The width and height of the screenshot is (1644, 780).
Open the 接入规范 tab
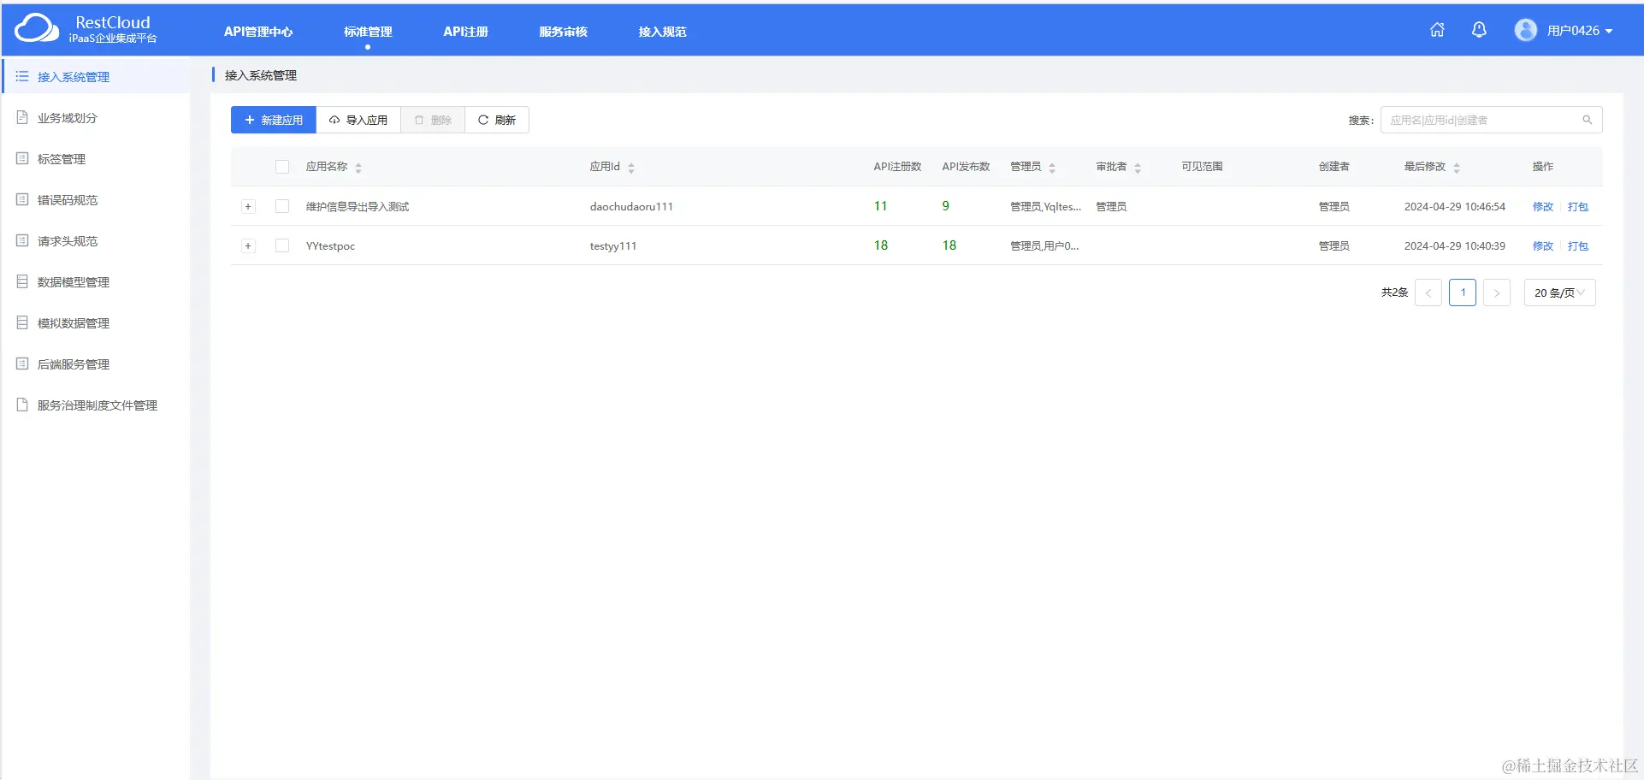pos(662,32)
